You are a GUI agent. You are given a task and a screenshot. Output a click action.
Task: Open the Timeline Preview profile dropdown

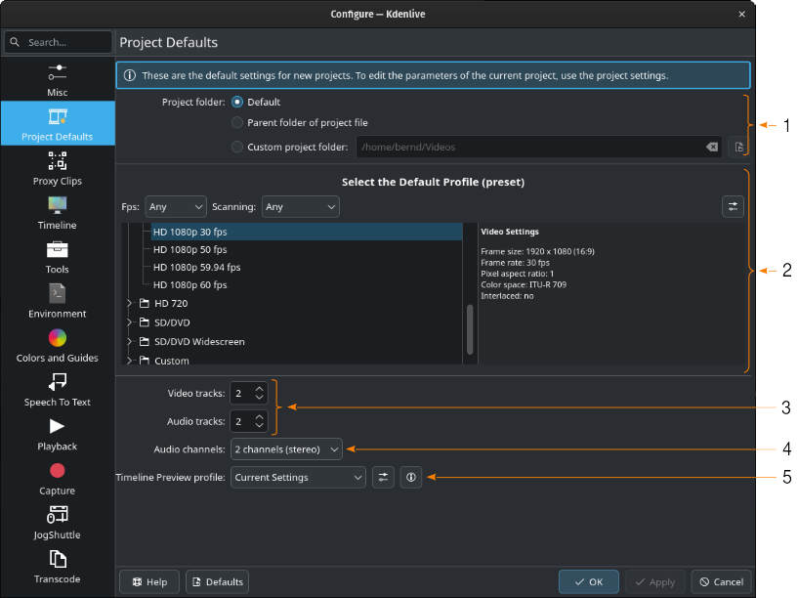point(298,478)
